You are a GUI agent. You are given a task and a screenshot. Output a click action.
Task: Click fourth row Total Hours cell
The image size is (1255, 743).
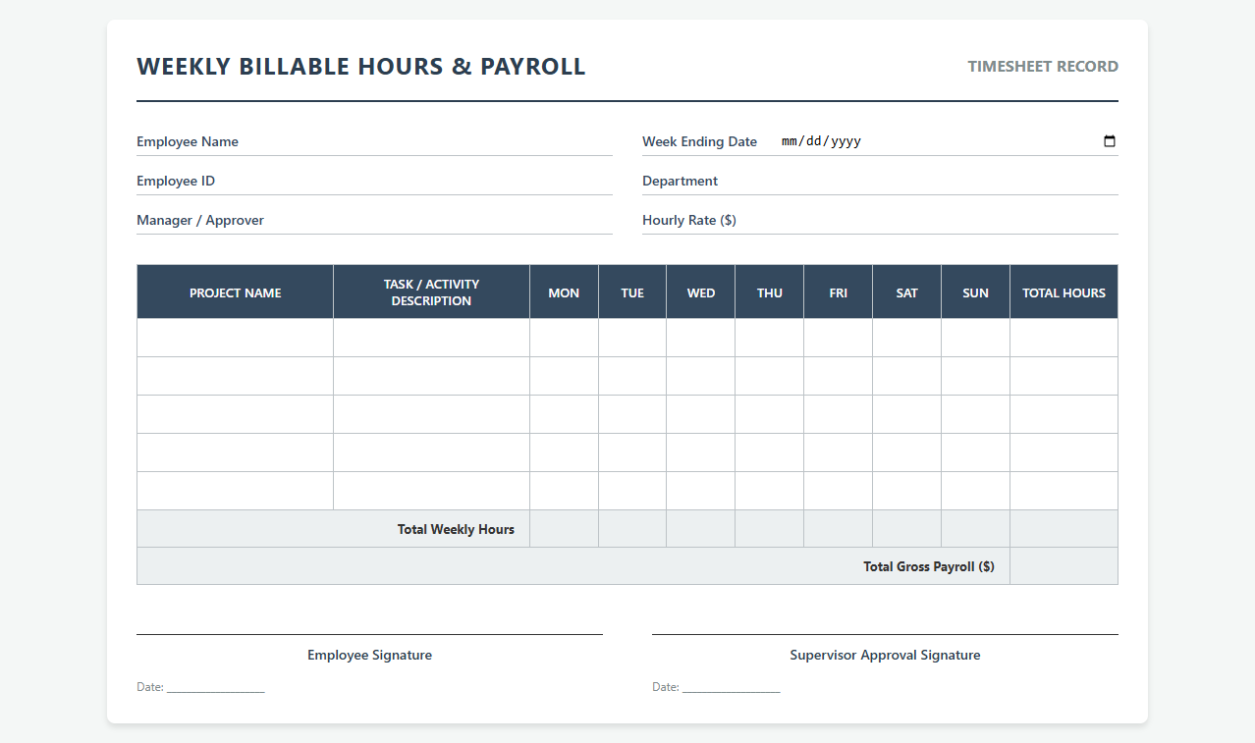pos(1064,452)
